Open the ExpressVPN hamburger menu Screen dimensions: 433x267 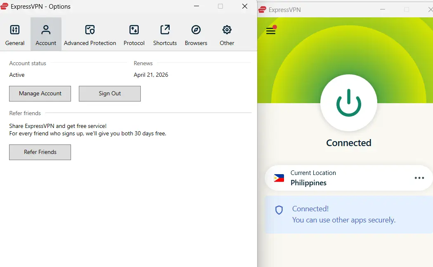(x=271, y=31)
